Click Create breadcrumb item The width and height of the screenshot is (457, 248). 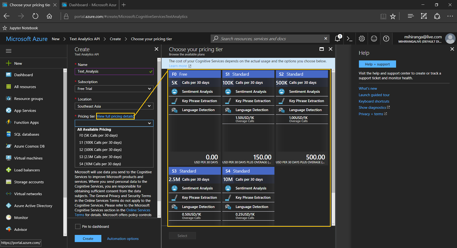coord(115,39)
